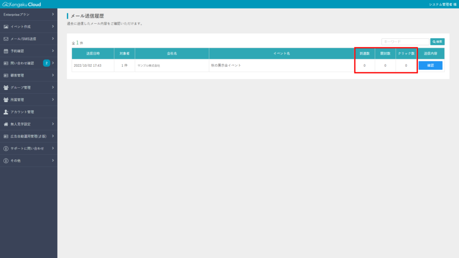Open the 無人見学設定 menu item
The height and width of the screenshot is (258, 459).
click(29, 124)
